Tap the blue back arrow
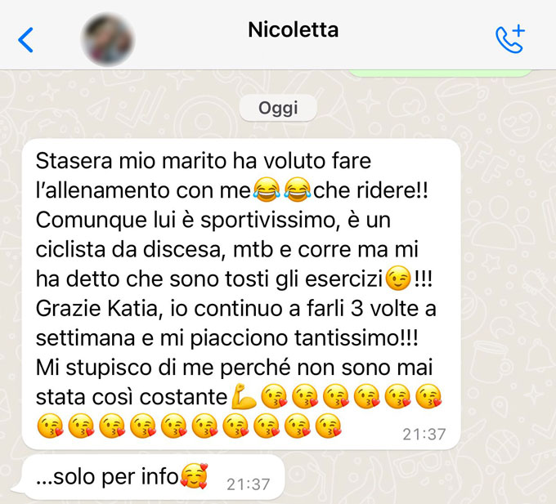 [x=25, y=40]
